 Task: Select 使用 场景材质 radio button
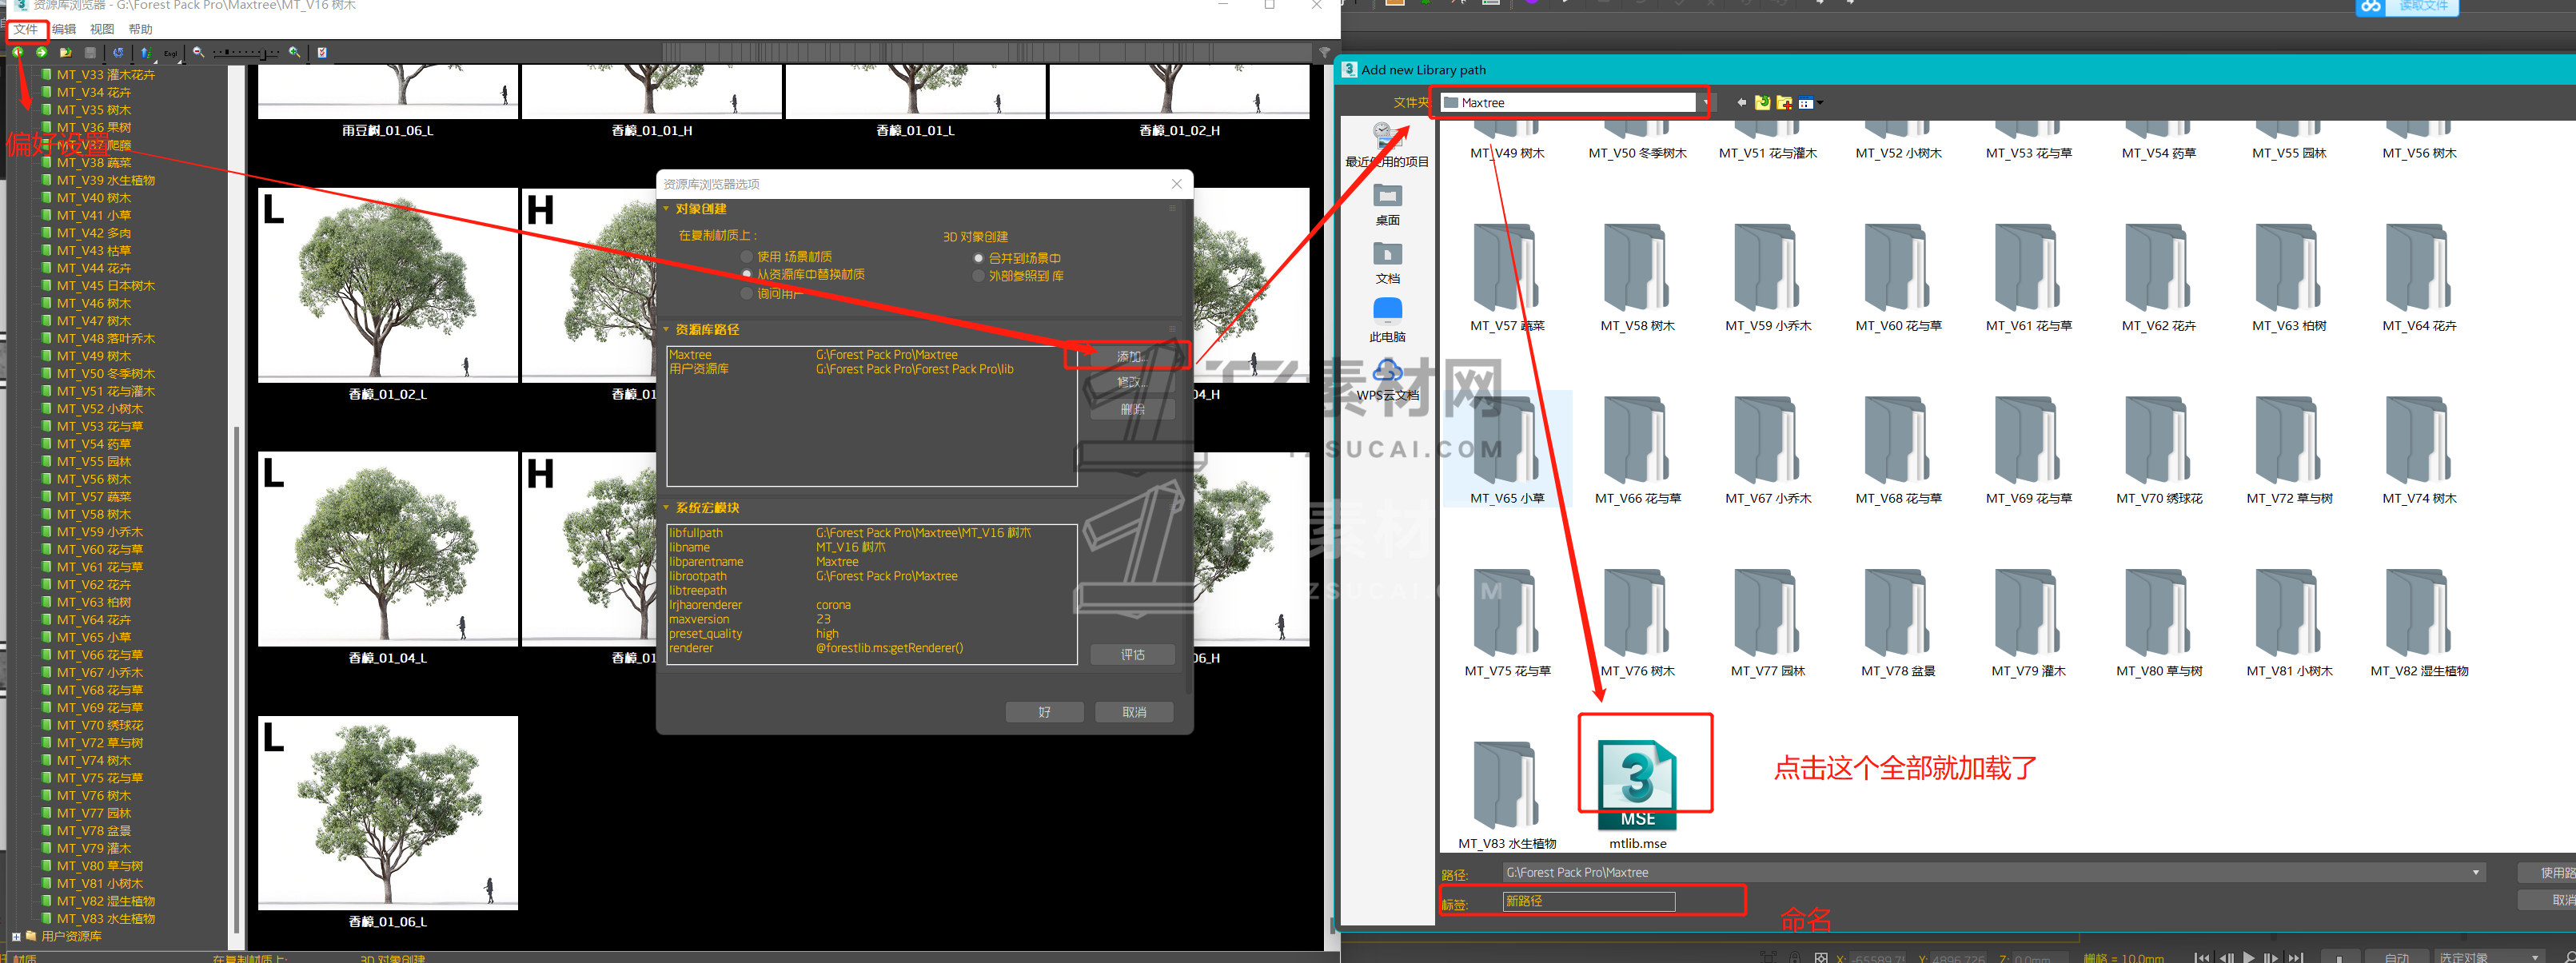[x=746, y=257]
